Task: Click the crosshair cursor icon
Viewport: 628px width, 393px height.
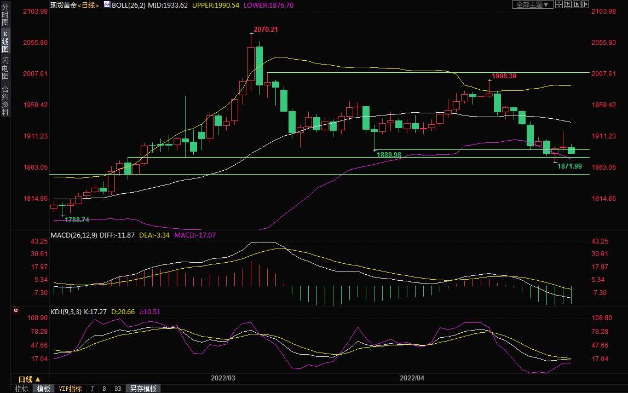Action: [559, 4]
